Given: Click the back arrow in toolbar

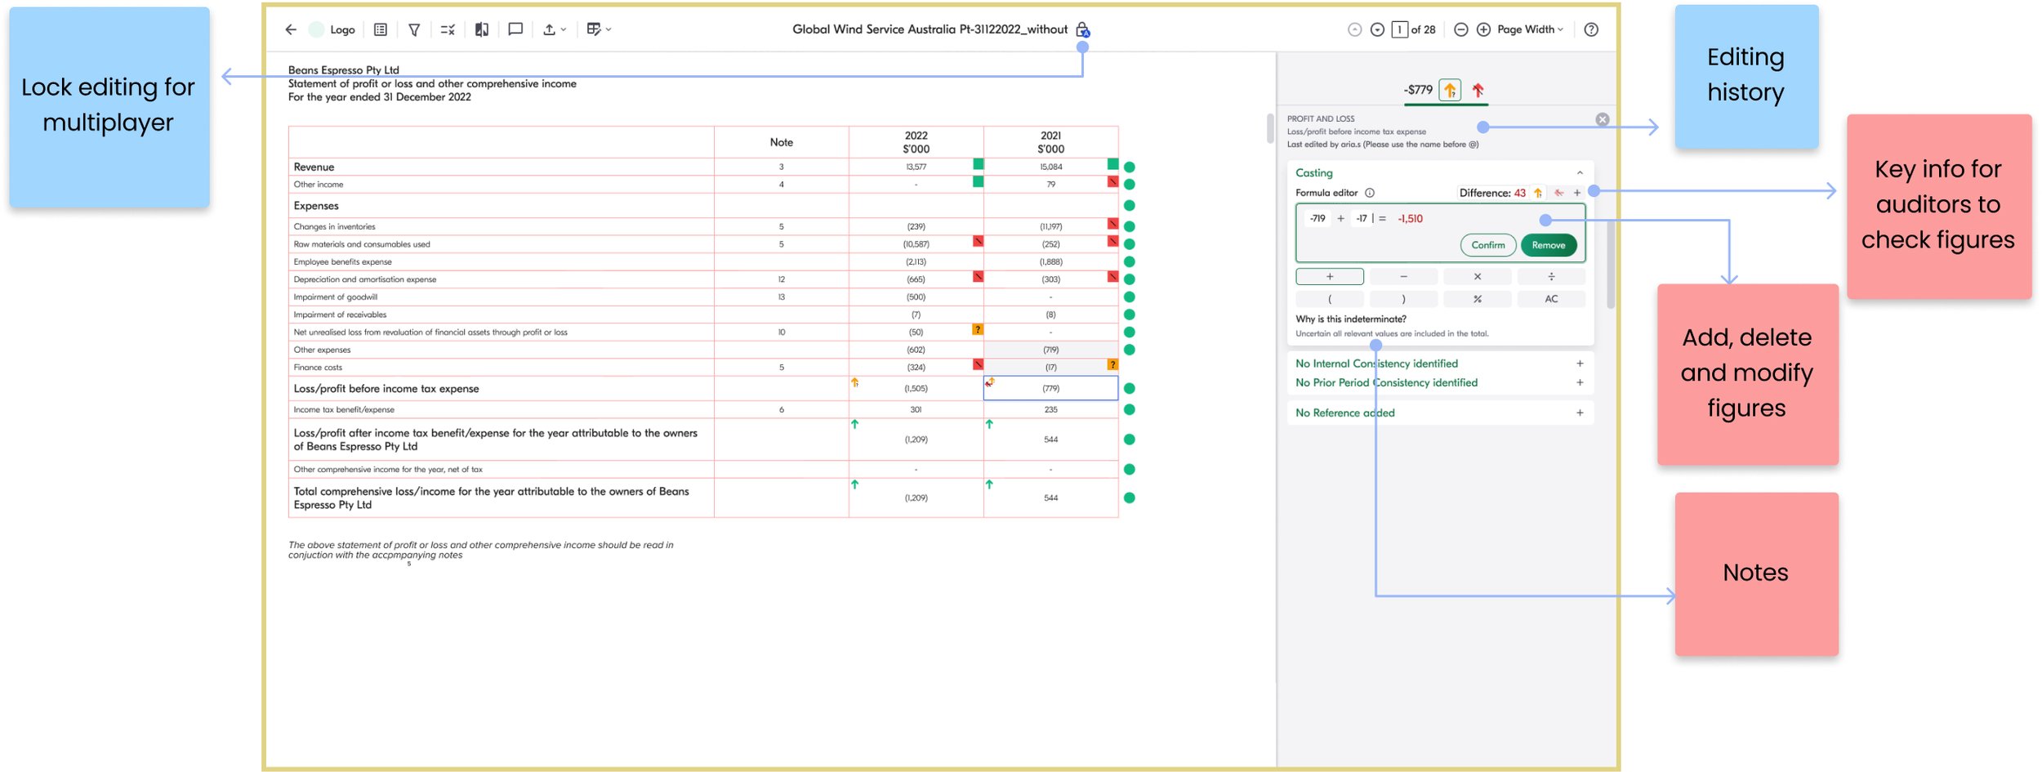Looking at the screenshot, I should 291,29.
